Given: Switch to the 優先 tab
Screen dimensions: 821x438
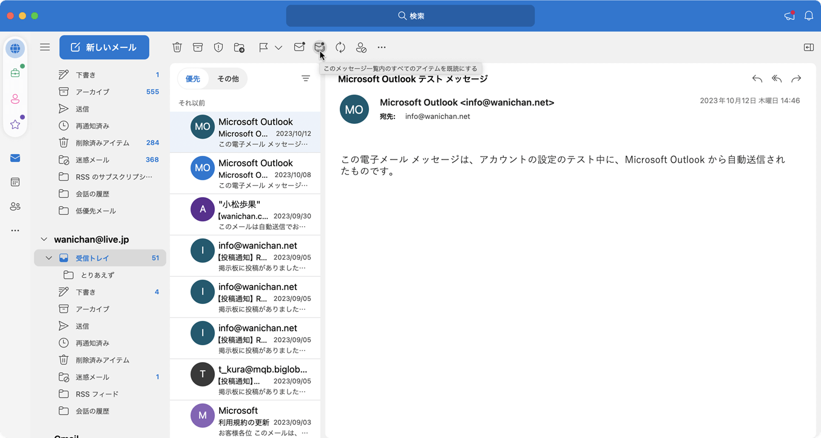Looking at the screenshot, I should pyautogui.click(x=193, y=79).
